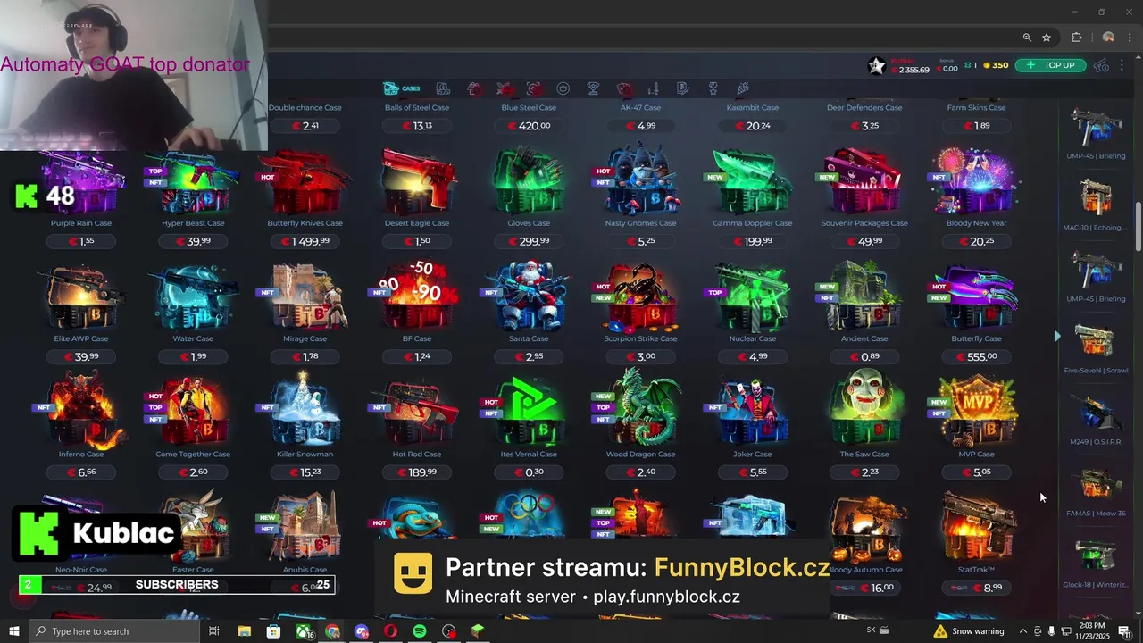Open the Hot Rod Case
The height and width of the screenshot is (643, 1143).
pos(417,413)
